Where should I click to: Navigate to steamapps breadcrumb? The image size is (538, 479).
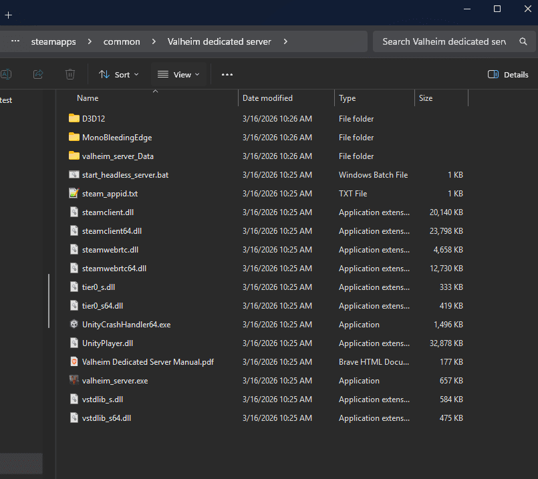(53, 41)
